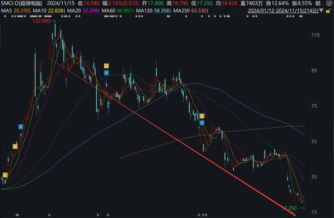Click the 2024/11/15 date in header
The image size is (334, 218).
(x=61, y=3)
